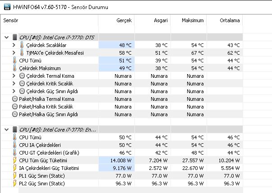Select the Paket/Halka Güç Sınırı Aşıldı row label

click(x=48, y=114)
